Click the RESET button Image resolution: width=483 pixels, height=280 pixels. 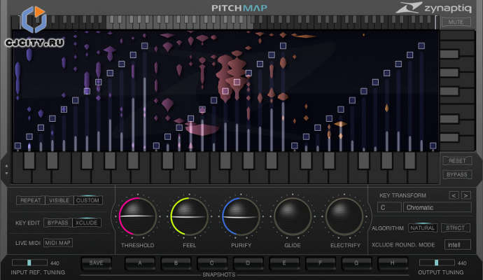click(457, 161)
